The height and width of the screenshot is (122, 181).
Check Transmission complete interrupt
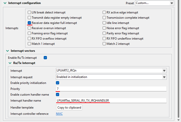[x=104, y=18]
